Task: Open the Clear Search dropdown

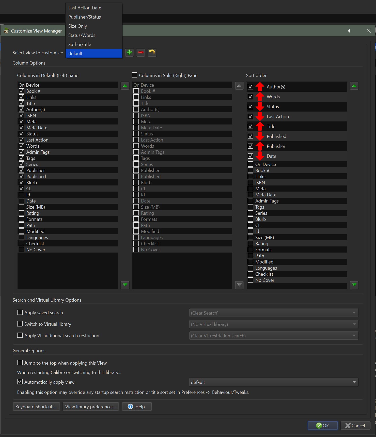Action: (x=273, y=313)
